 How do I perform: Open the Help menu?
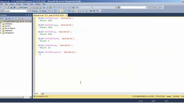pyautogui.click(x=44, y=4)
